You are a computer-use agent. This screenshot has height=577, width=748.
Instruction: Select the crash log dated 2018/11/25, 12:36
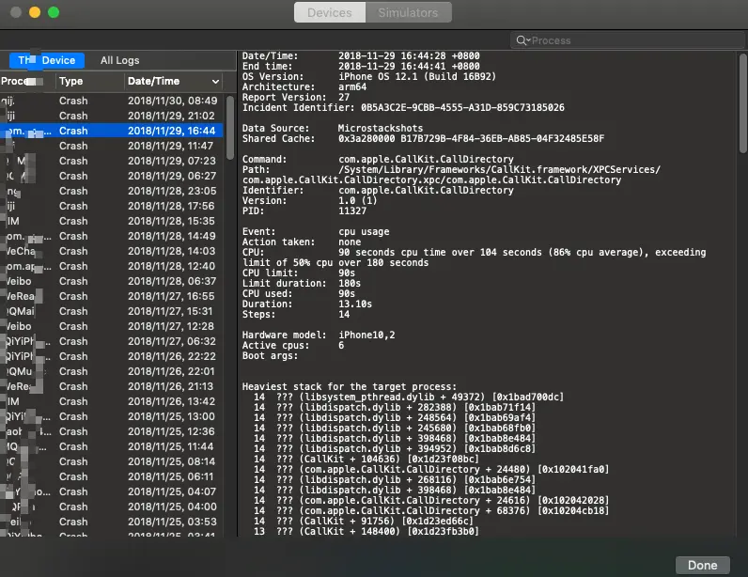(112, 431)
